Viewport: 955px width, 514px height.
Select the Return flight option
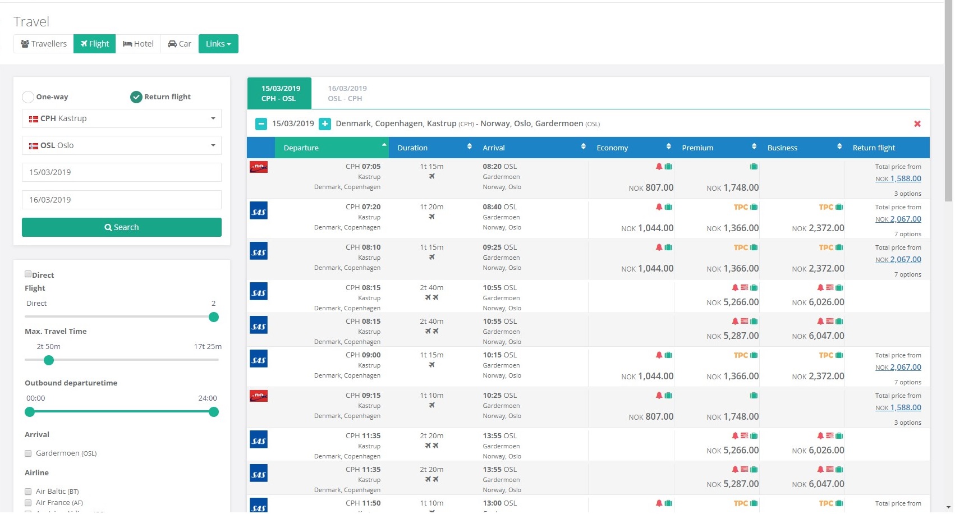136,97
